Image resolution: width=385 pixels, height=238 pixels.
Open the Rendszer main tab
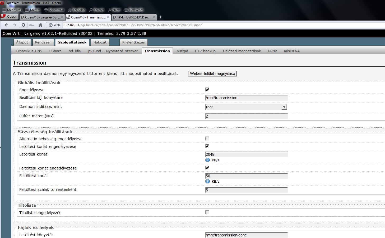(43, 42)
